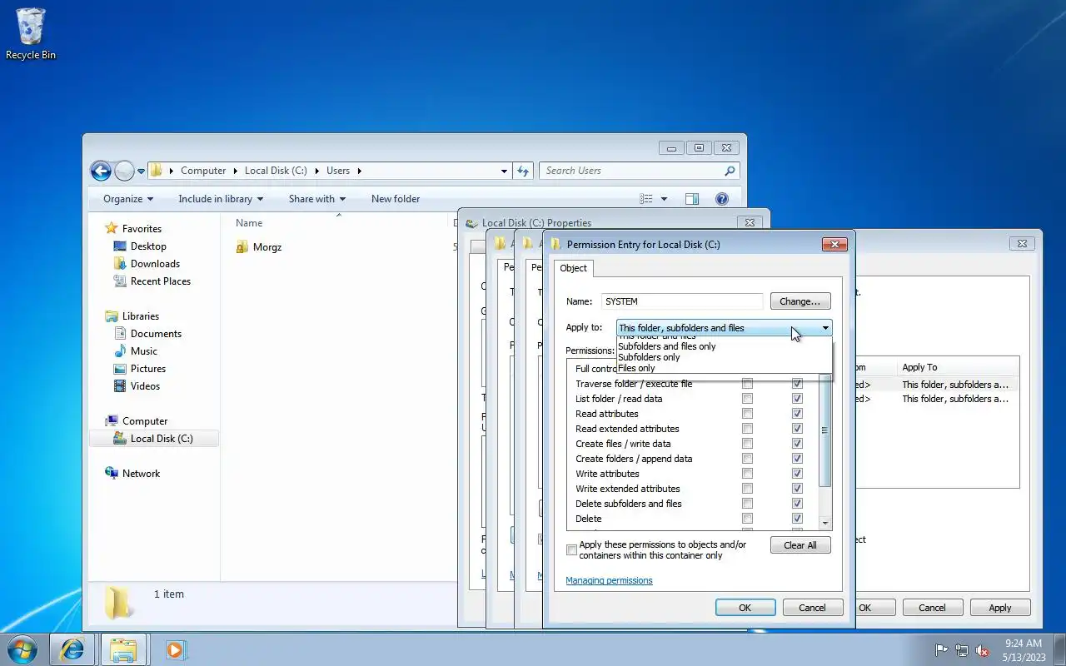This screenshot has width=1066, height=666.
Task: Enable Apply these permissions to objects checkbox
Action: (571, 550)
